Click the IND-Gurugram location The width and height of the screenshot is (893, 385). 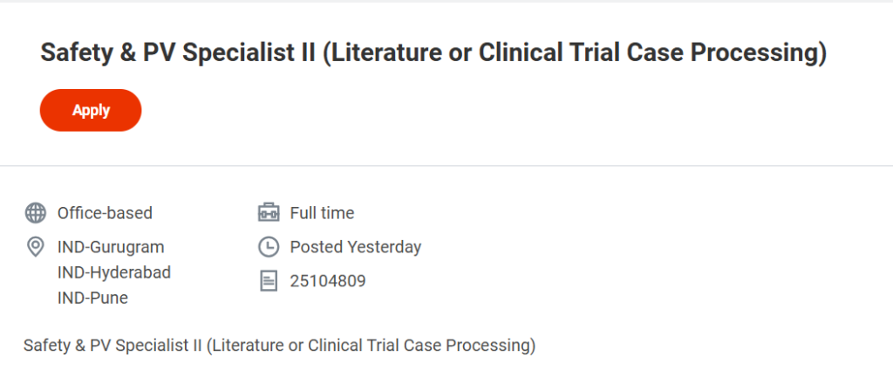tap(111, 247)
